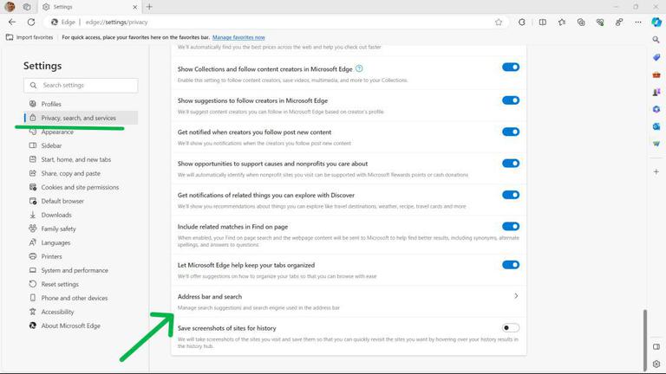The image size is (666, 374).
Task: Click the Manage favorites now link
Action: click(238, 37)
